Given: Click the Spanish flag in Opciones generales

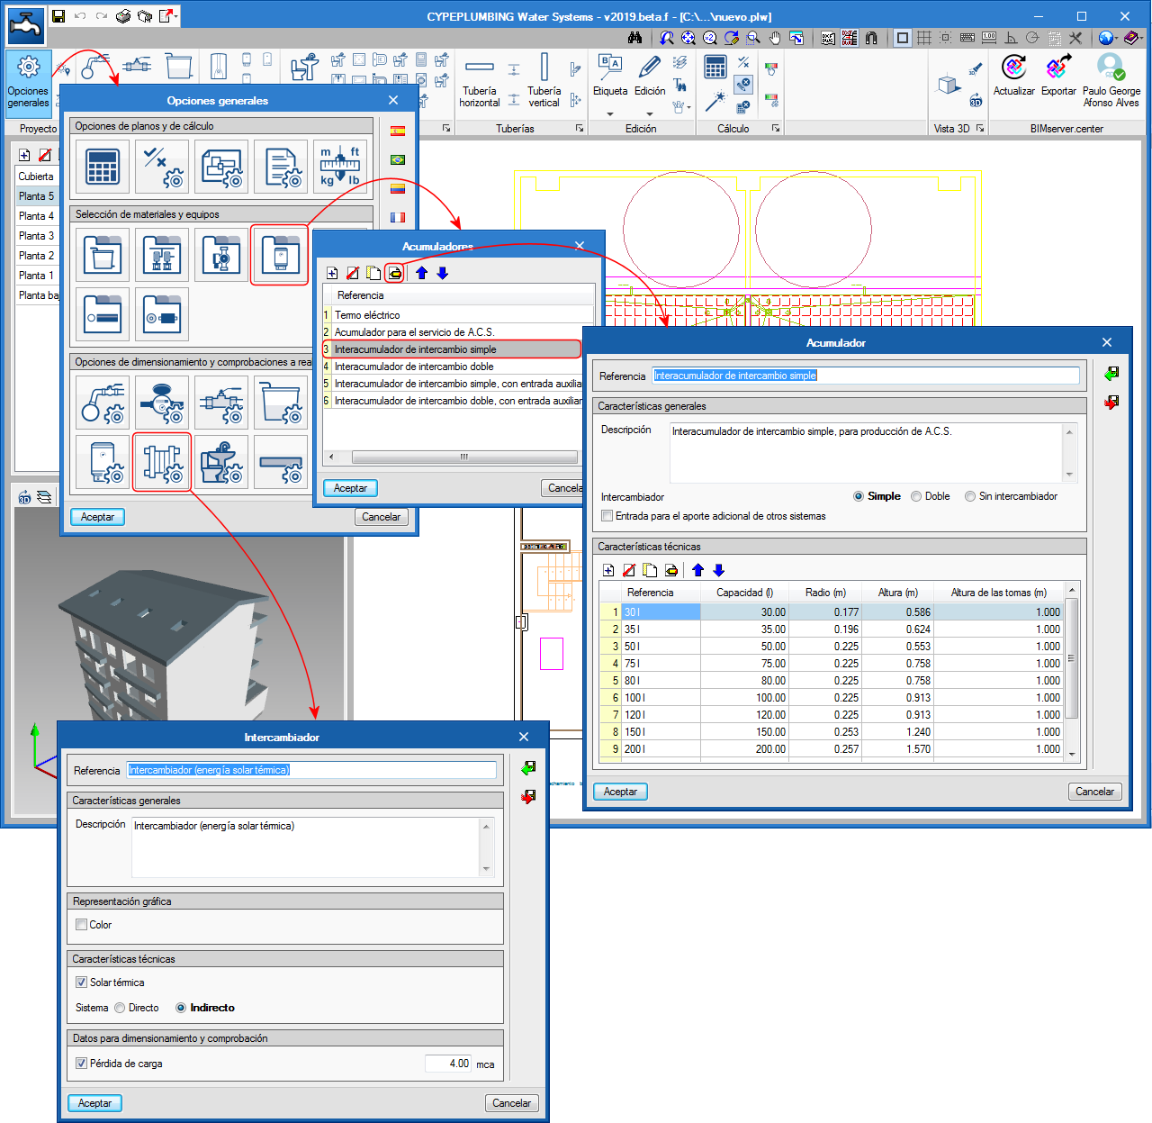Looking at the screenshot, I should pos(398,131).
